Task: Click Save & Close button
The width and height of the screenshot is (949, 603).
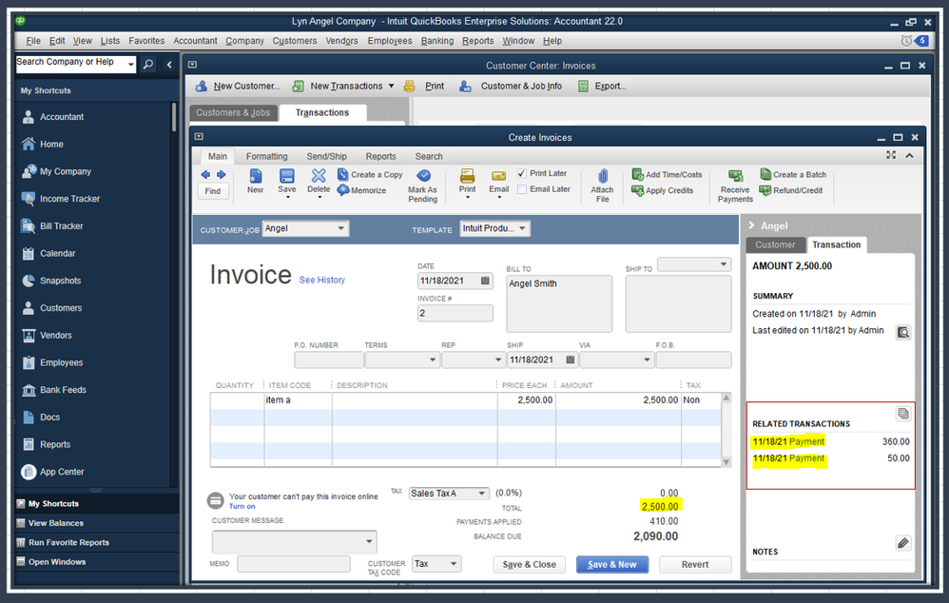Action: click(x=529, y=564)
